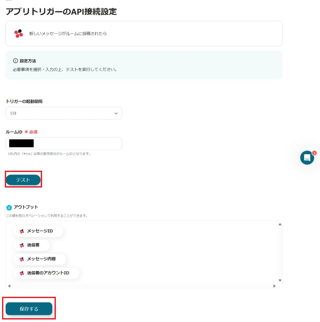Click output panel scroll down arrow
Image resolution: width=320 pixels, height=322 pixels.
(x=280, y=280)
